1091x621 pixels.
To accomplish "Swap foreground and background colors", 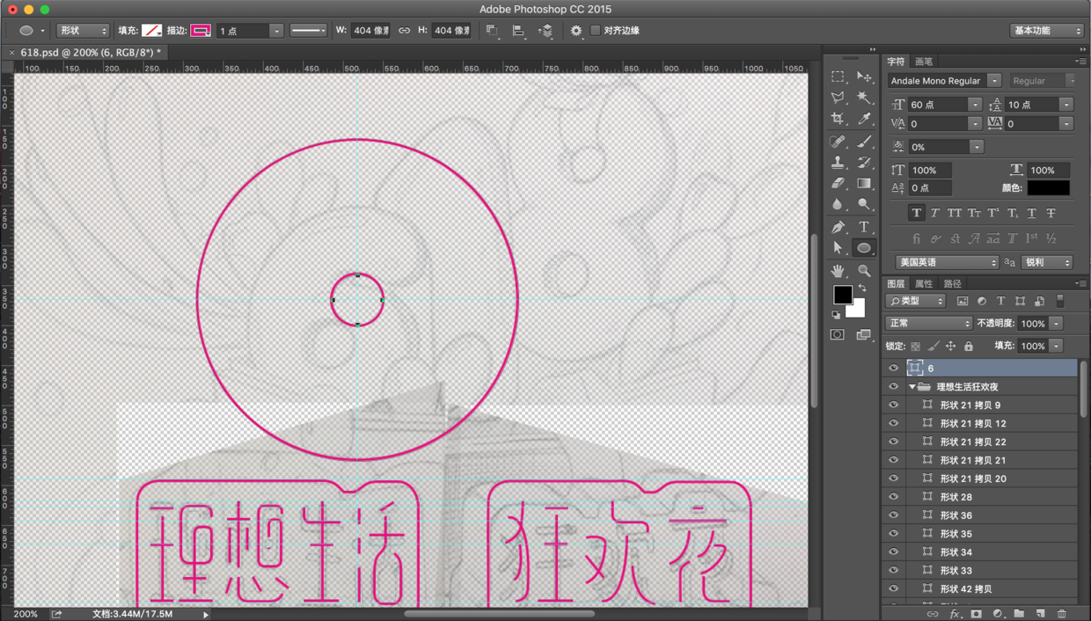I will tap(862, 289).
